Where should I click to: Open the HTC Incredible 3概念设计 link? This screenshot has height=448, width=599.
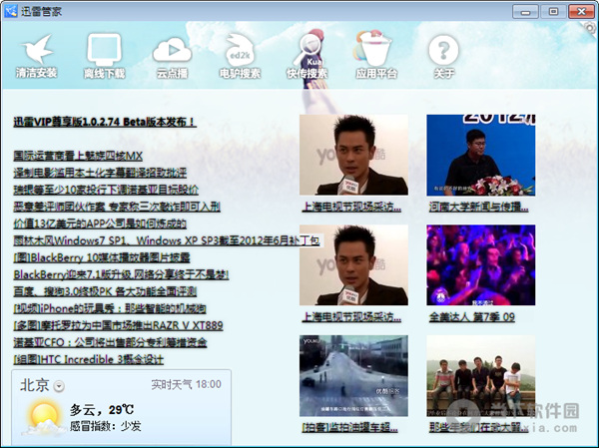point(88,359)
